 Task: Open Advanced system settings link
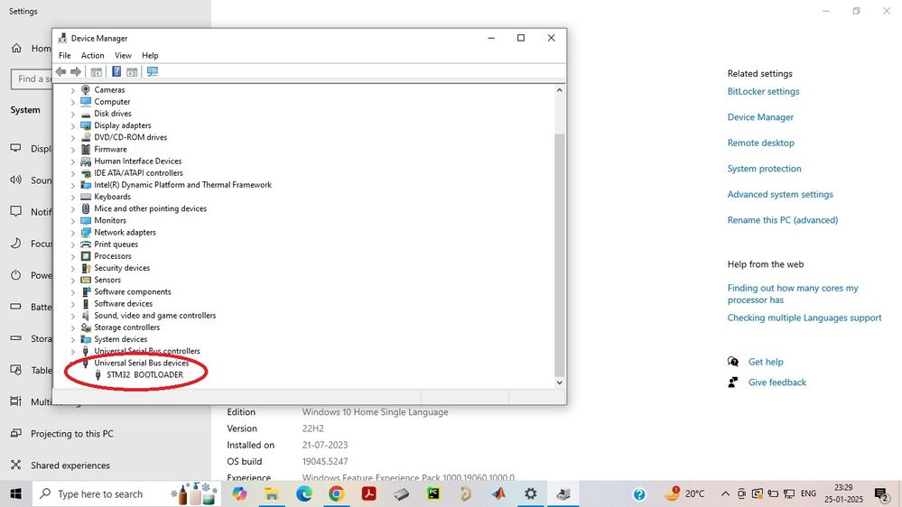click(779, 194)
